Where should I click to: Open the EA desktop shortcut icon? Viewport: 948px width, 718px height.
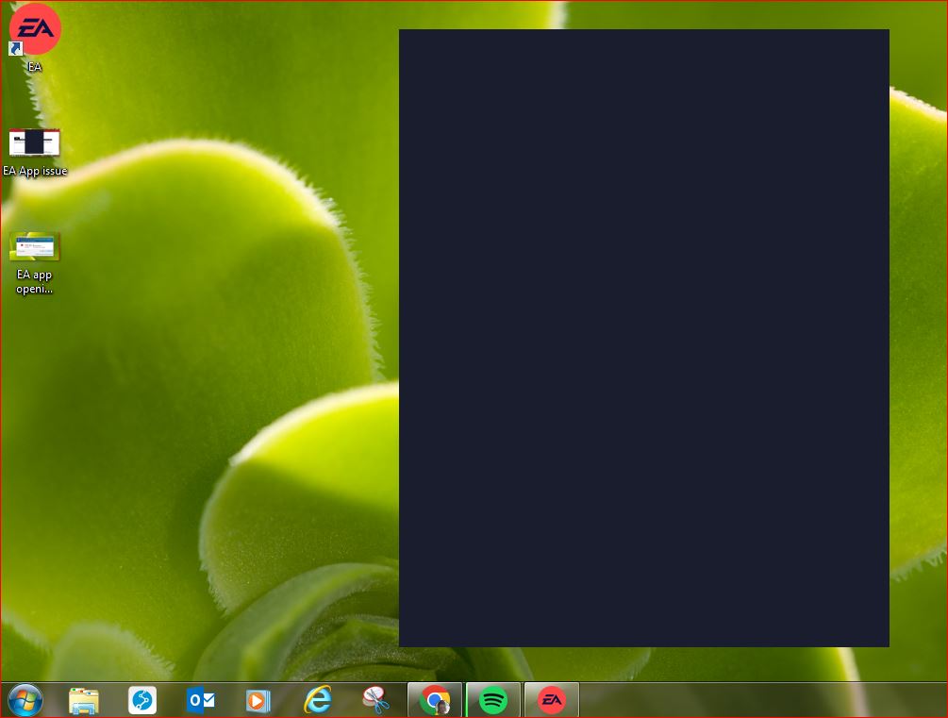tap(35, 29)
